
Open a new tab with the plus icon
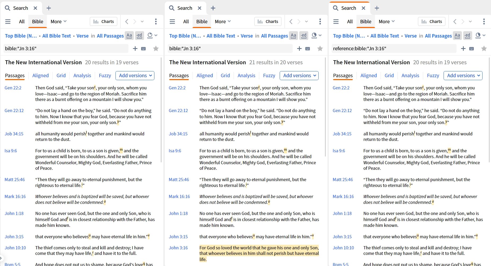49,8
